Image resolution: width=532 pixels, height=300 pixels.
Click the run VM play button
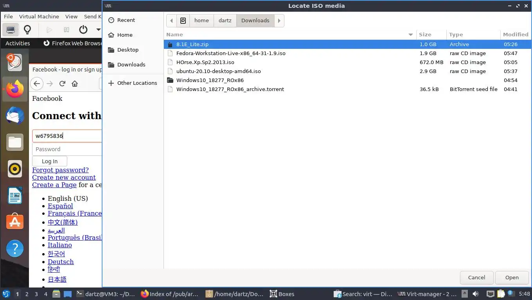pyautogui.click(x=49, y=30)
